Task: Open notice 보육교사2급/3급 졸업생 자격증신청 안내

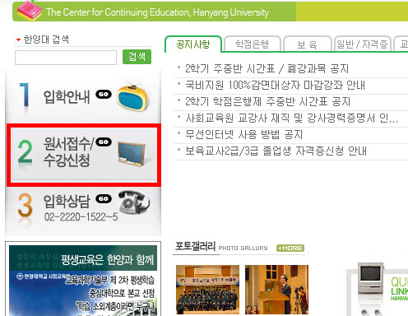Action: tap(276, 151)
